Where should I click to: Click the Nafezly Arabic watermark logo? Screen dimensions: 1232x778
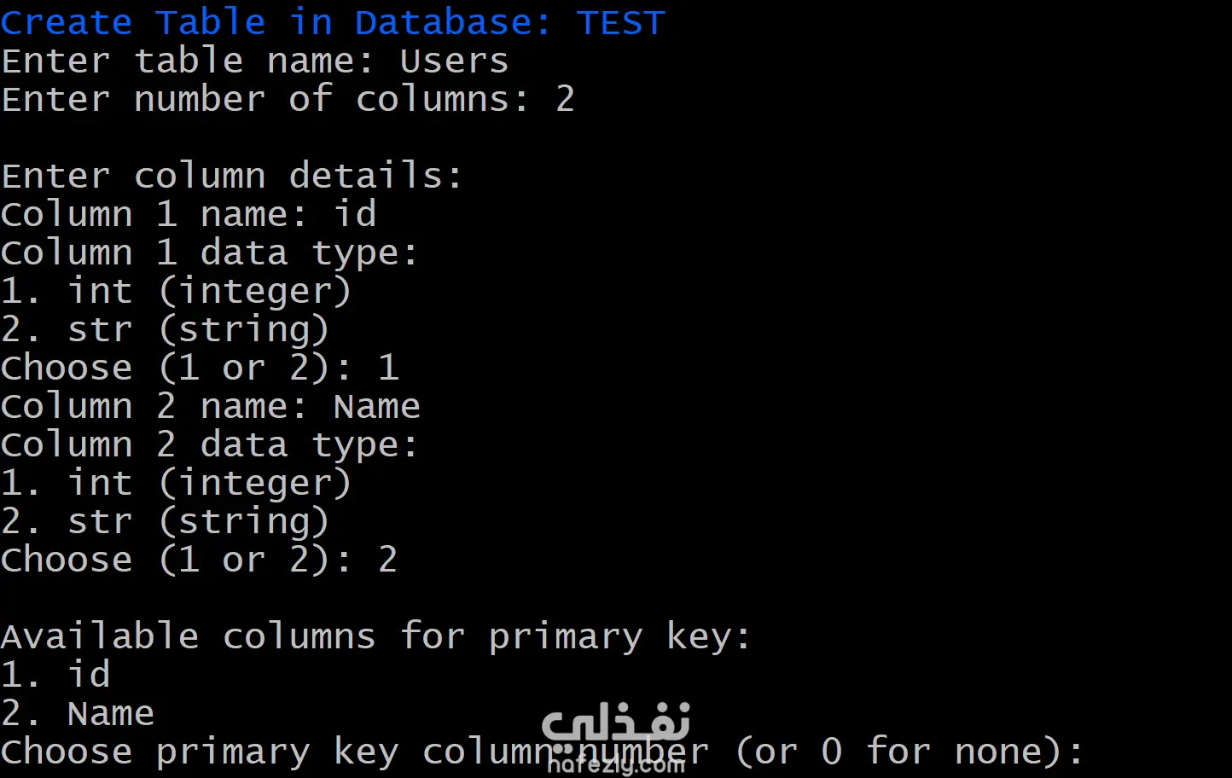point(615,723)
